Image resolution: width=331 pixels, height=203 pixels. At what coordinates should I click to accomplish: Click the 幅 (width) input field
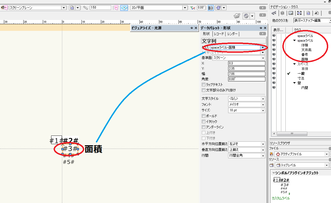(246, 74)
